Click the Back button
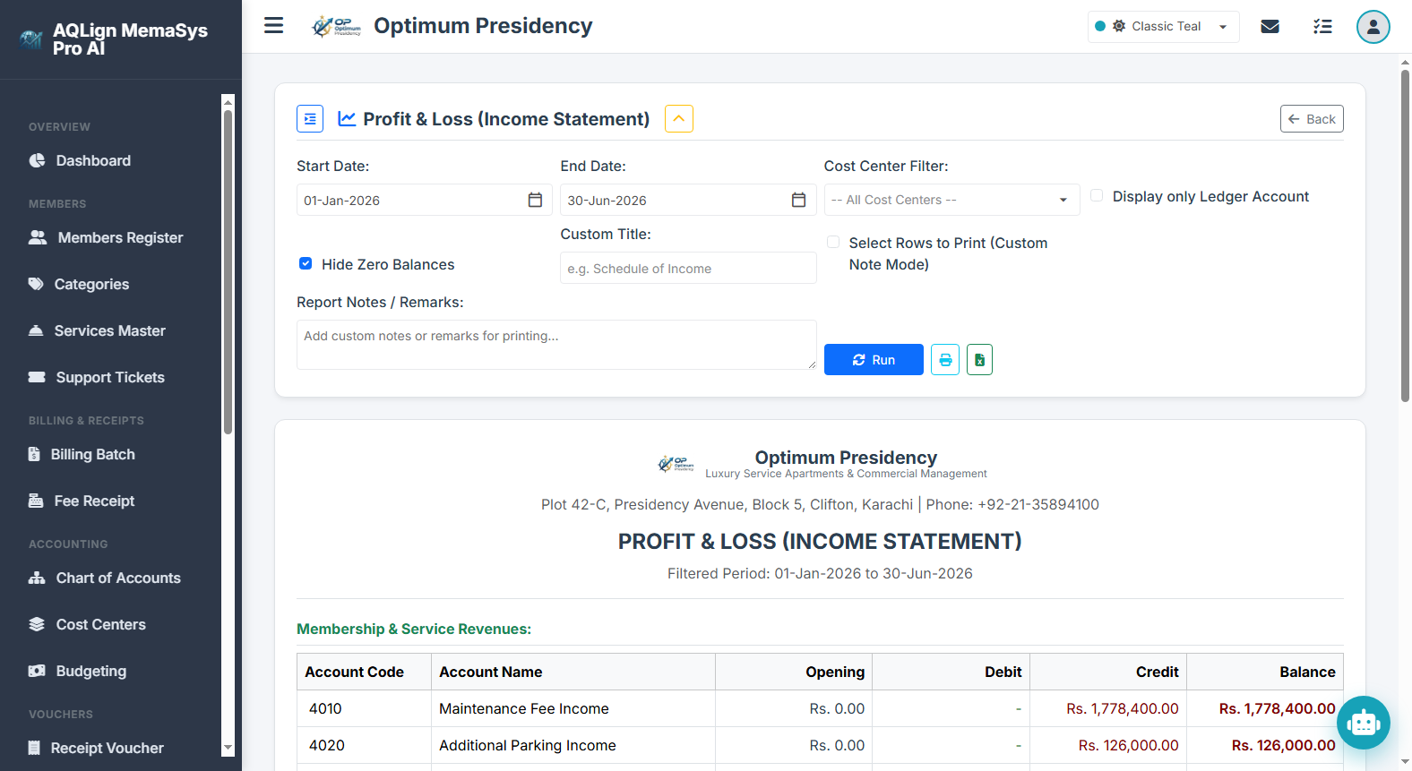Image resolution: width=1412 pixels, height=771 pixels. pos(1312,119)
